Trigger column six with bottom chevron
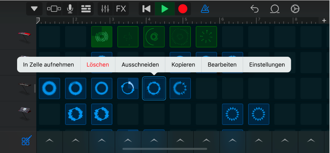The width and height of the screenshot is (330, 153). (x=180, y=140)
